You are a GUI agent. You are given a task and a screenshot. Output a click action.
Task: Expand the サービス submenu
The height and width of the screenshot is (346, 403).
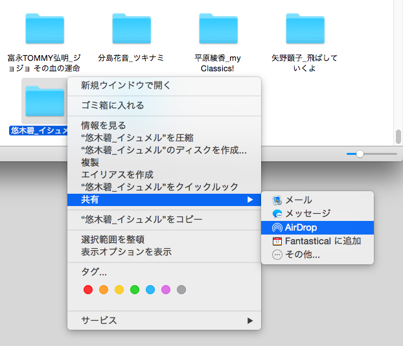click(x=250, y=320)
